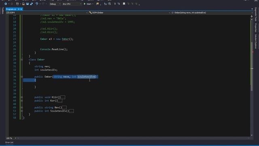Expand the Kor() method outline

point(22,101)
